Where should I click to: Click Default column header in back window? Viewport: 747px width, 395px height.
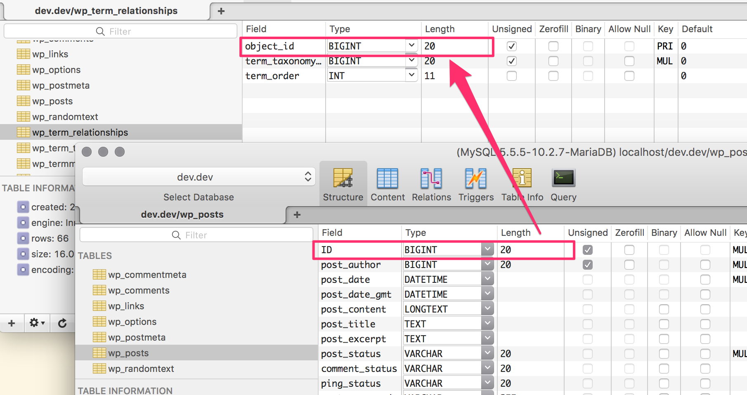point(713,29)
